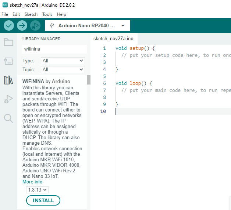The width and height of the screenshot is (231, 210).
Task: Click the LIBRARY MANAGER heading
Action: pyautogui.click(x=42, y=39)
